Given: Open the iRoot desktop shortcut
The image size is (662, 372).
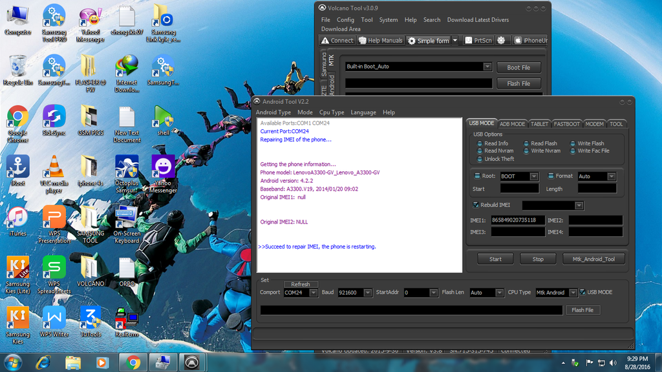Looking at the screenshot, I should 17,166.
